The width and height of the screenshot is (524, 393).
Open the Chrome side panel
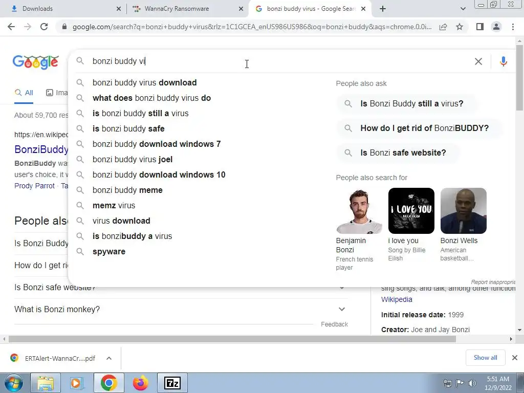(x=480, y=27)
